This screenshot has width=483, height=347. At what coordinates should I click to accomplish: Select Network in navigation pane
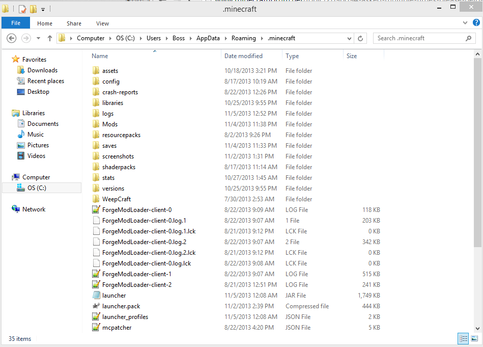[34, 209]
